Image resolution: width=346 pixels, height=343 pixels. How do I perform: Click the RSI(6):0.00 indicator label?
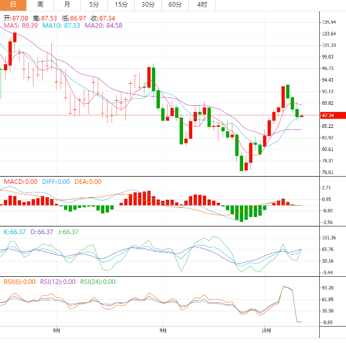click(20, 282)
